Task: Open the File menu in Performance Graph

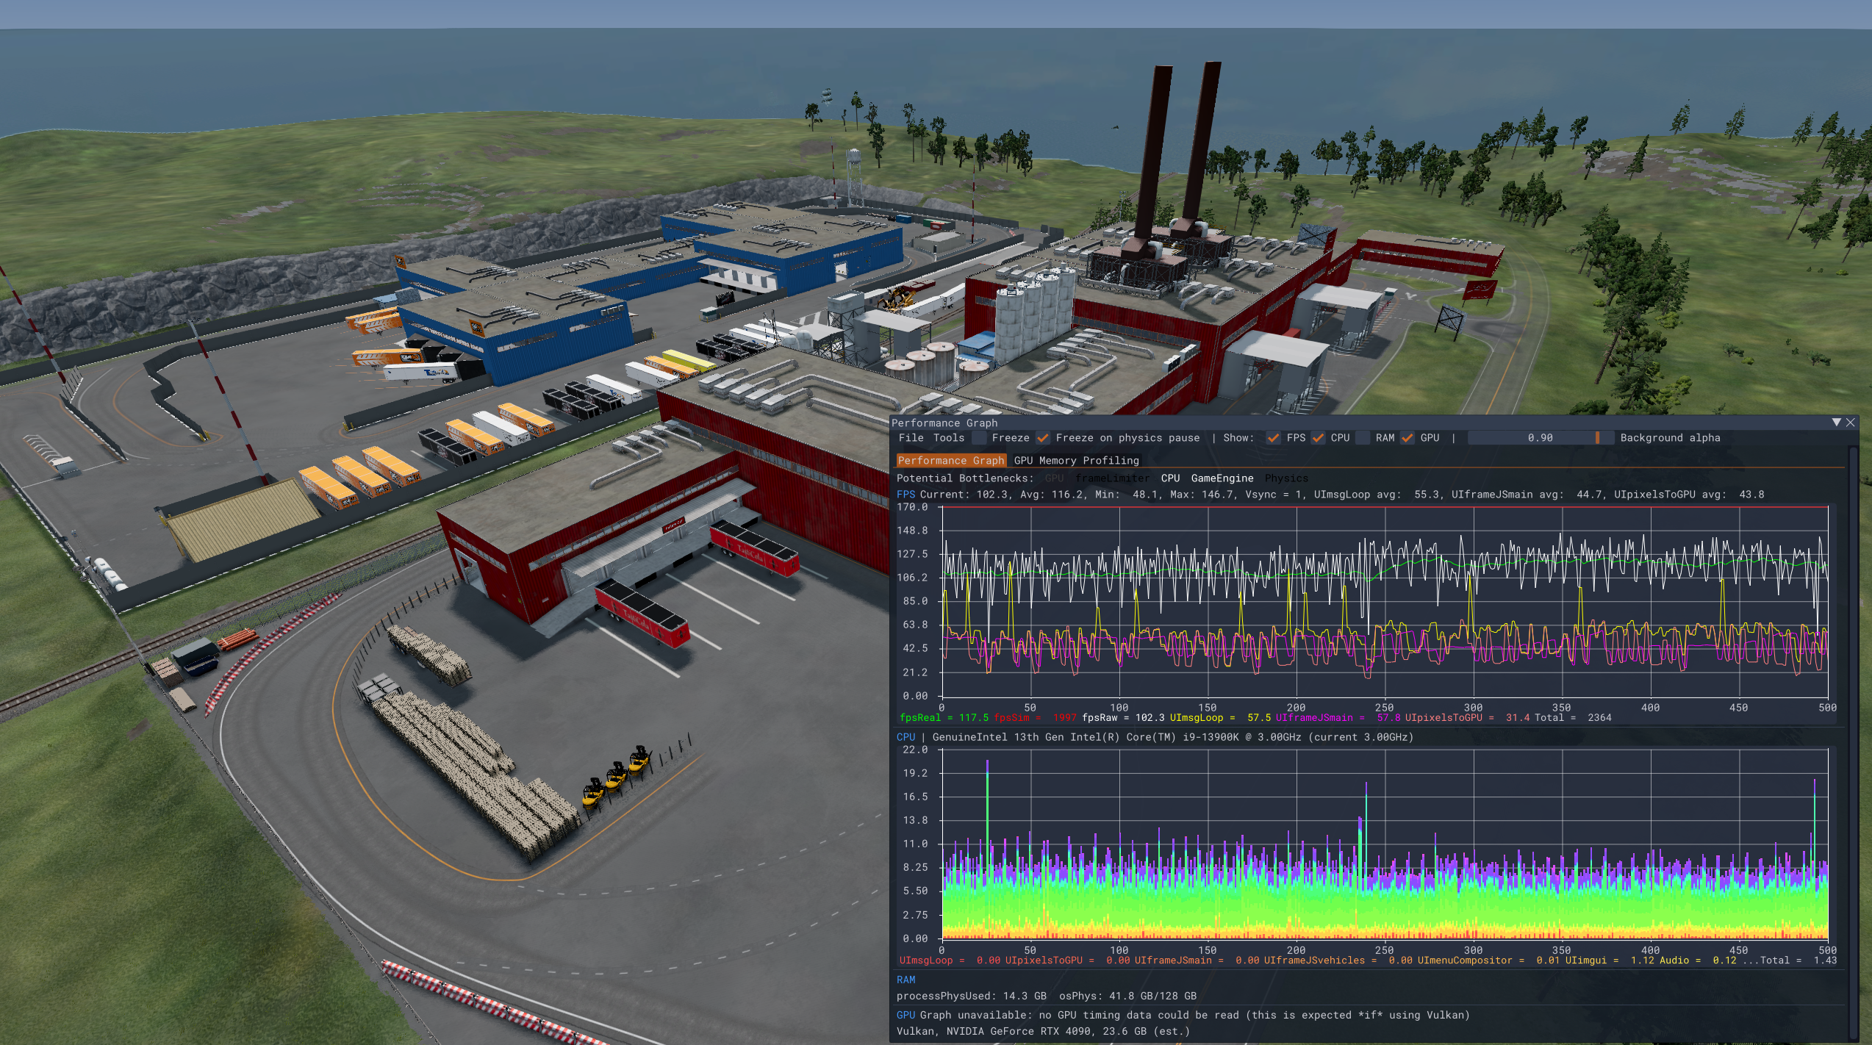Action: pyautogui.click(x=911, y=438)
